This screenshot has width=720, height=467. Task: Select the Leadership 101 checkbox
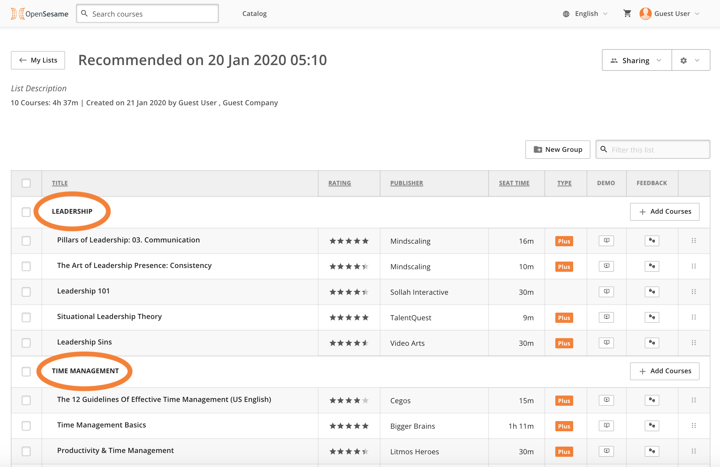pyautogui.click(x=26, y=292)
